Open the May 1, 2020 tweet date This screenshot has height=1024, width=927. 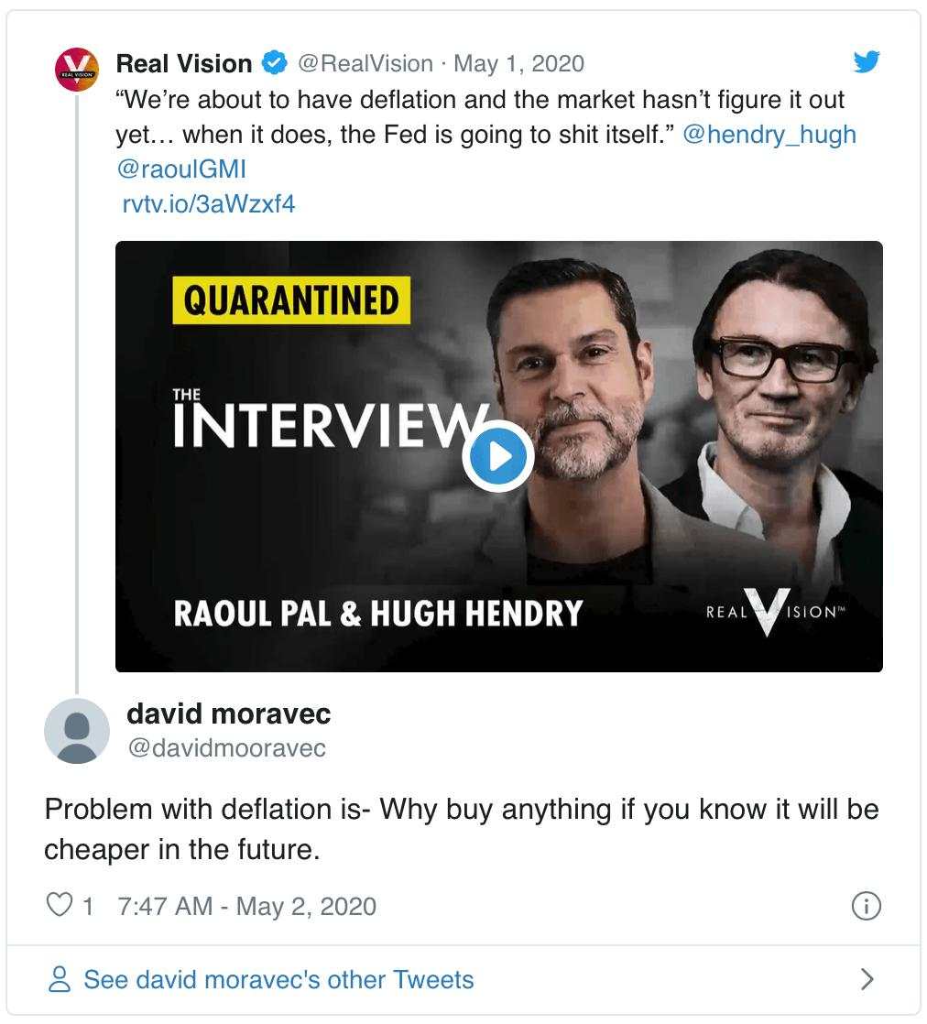[518, 63]
